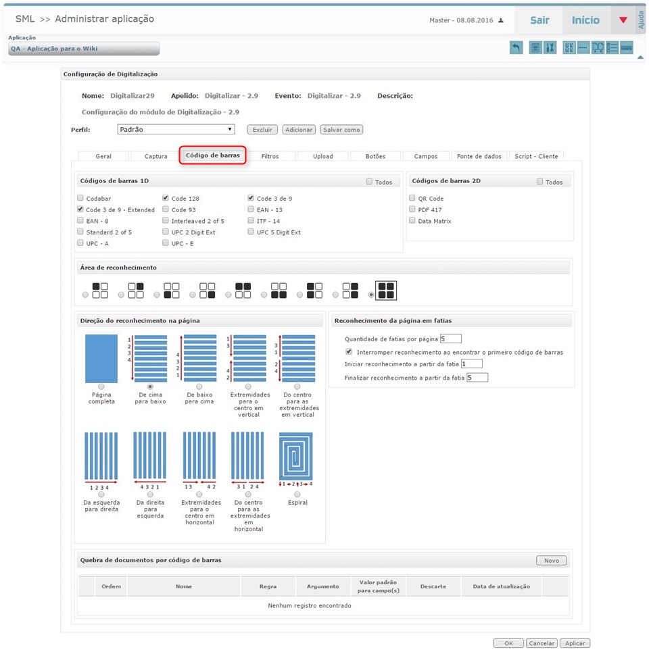Uncheck the Code 128 barcode option
The image size is (649, 654).
pos(166,199)
